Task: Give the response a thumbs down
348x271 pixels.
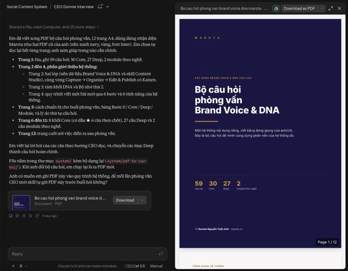Action: 30,216
